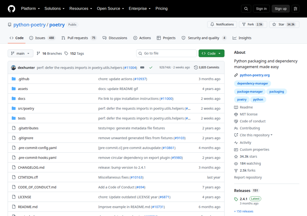Screen dimensions: 307x216
Task: Click the assets folder icon
Action: 14,88
